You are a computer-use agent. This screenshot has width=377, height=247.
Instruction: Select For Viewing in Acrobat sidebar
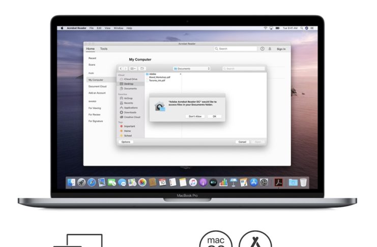(x=95, y=108)
